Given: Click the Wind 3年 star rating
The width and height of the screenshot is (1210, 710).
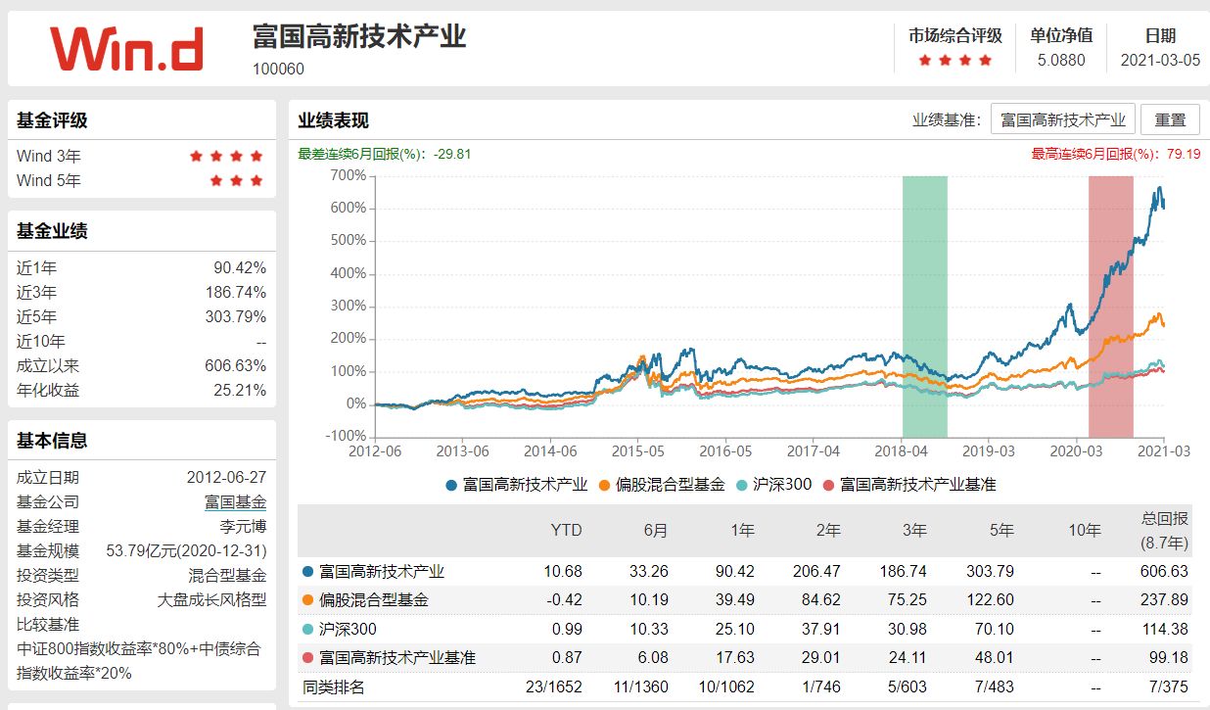Looking at the screenshot, I should 226,156.
